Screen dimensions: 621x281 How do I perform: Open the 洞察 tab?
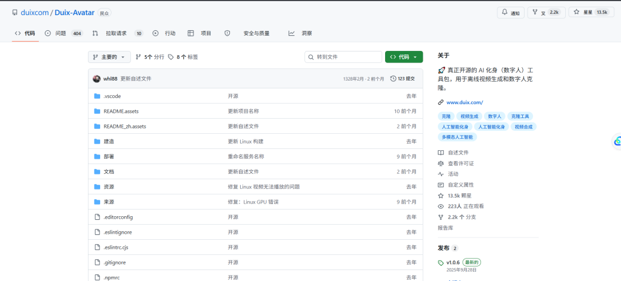301,33
